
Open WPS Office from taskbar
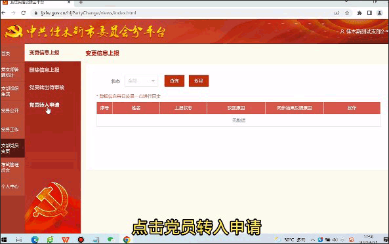tap(66, 239)
